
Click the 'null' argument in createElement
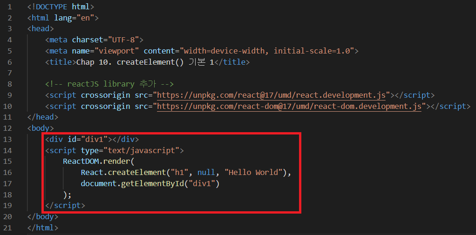coord(206,173)
